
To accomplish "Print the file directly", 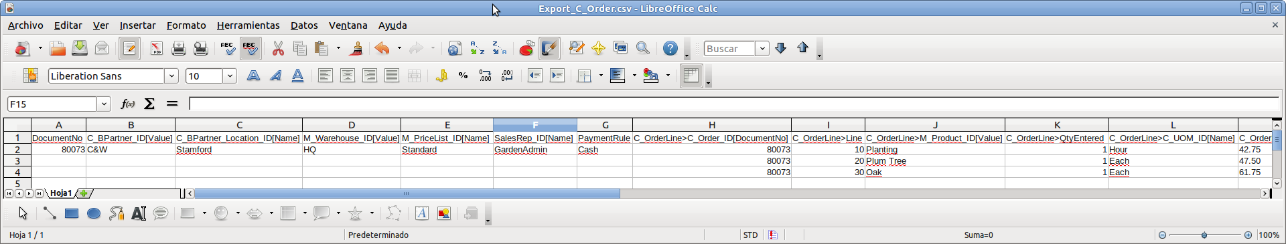I will (x=178, y=48).
